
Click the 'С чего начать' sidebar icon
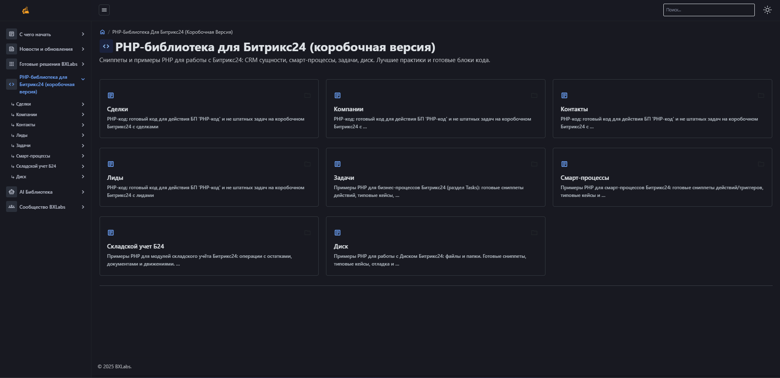11,34
